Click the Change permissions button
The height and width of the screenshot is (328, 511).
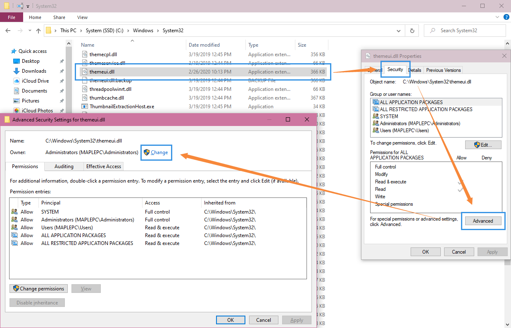point(39,289)
